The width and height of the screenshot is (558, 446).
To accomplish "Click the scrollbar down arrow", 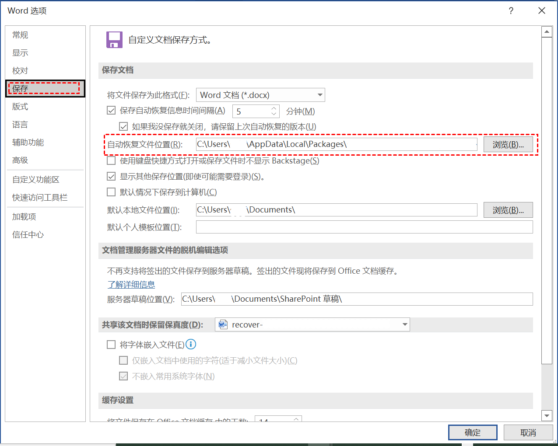I will 547,415.
